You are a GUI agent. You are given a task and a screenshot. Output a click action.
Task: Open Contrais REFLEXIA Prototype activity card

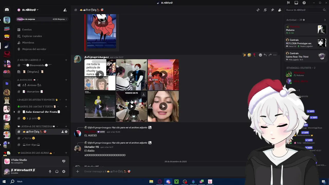point(306,43)
